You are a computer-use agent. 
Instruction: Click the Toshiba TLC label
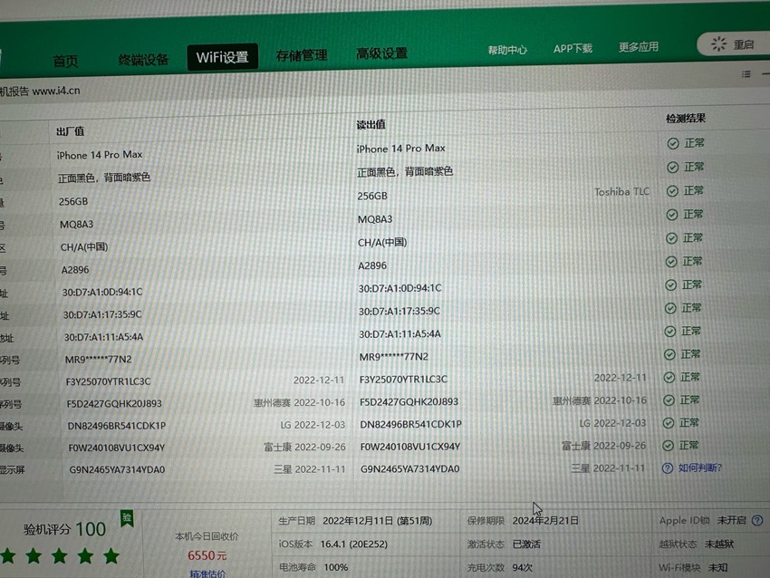(621, 191)
